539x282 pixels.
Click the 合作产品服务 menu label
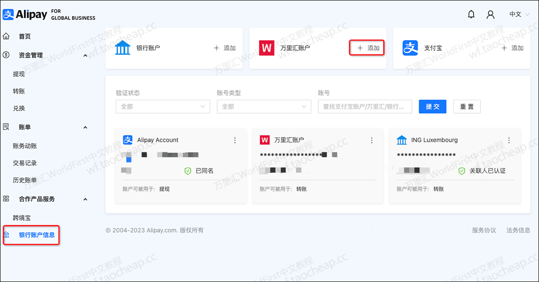pos(37,199)
